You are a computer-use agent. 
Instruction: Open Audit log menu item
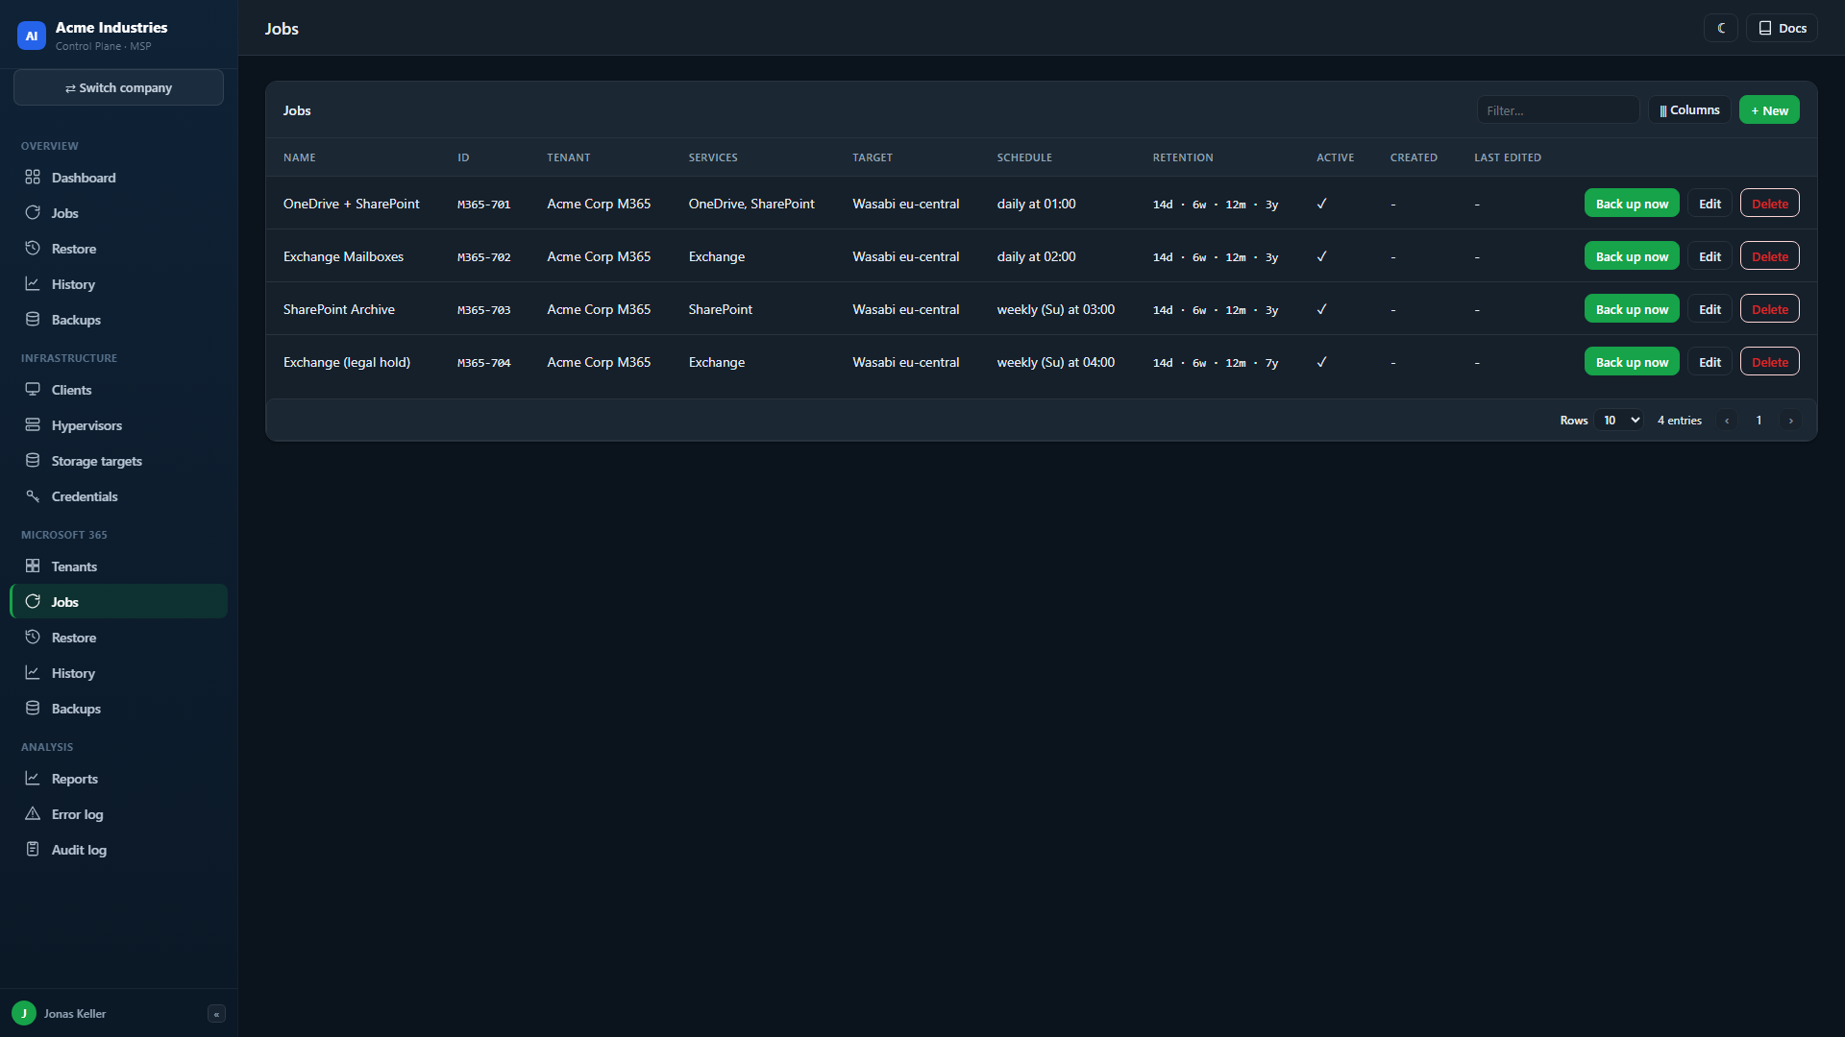[118, 850]
